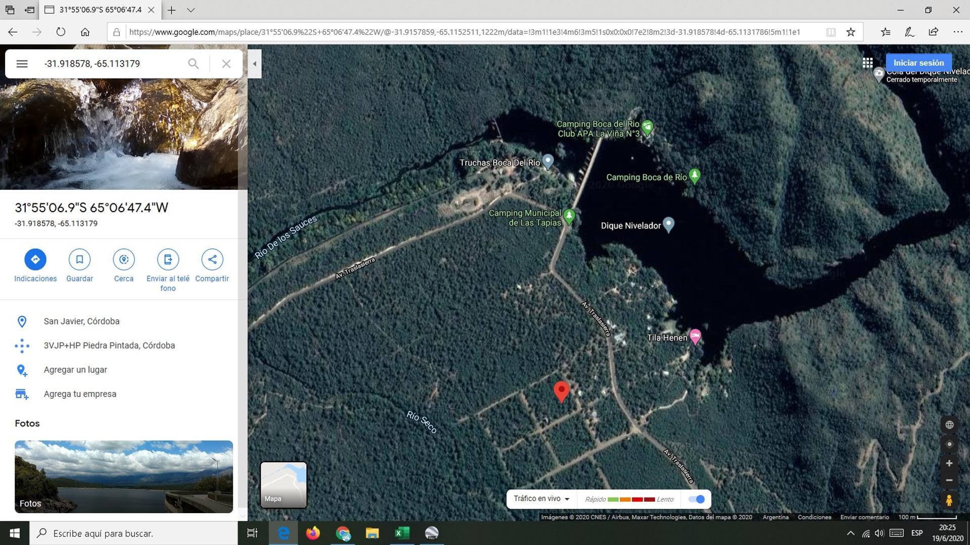The height and width of the screenshot is (545, 970).
Task: Clear the search box with X
Action: (226, 64)
